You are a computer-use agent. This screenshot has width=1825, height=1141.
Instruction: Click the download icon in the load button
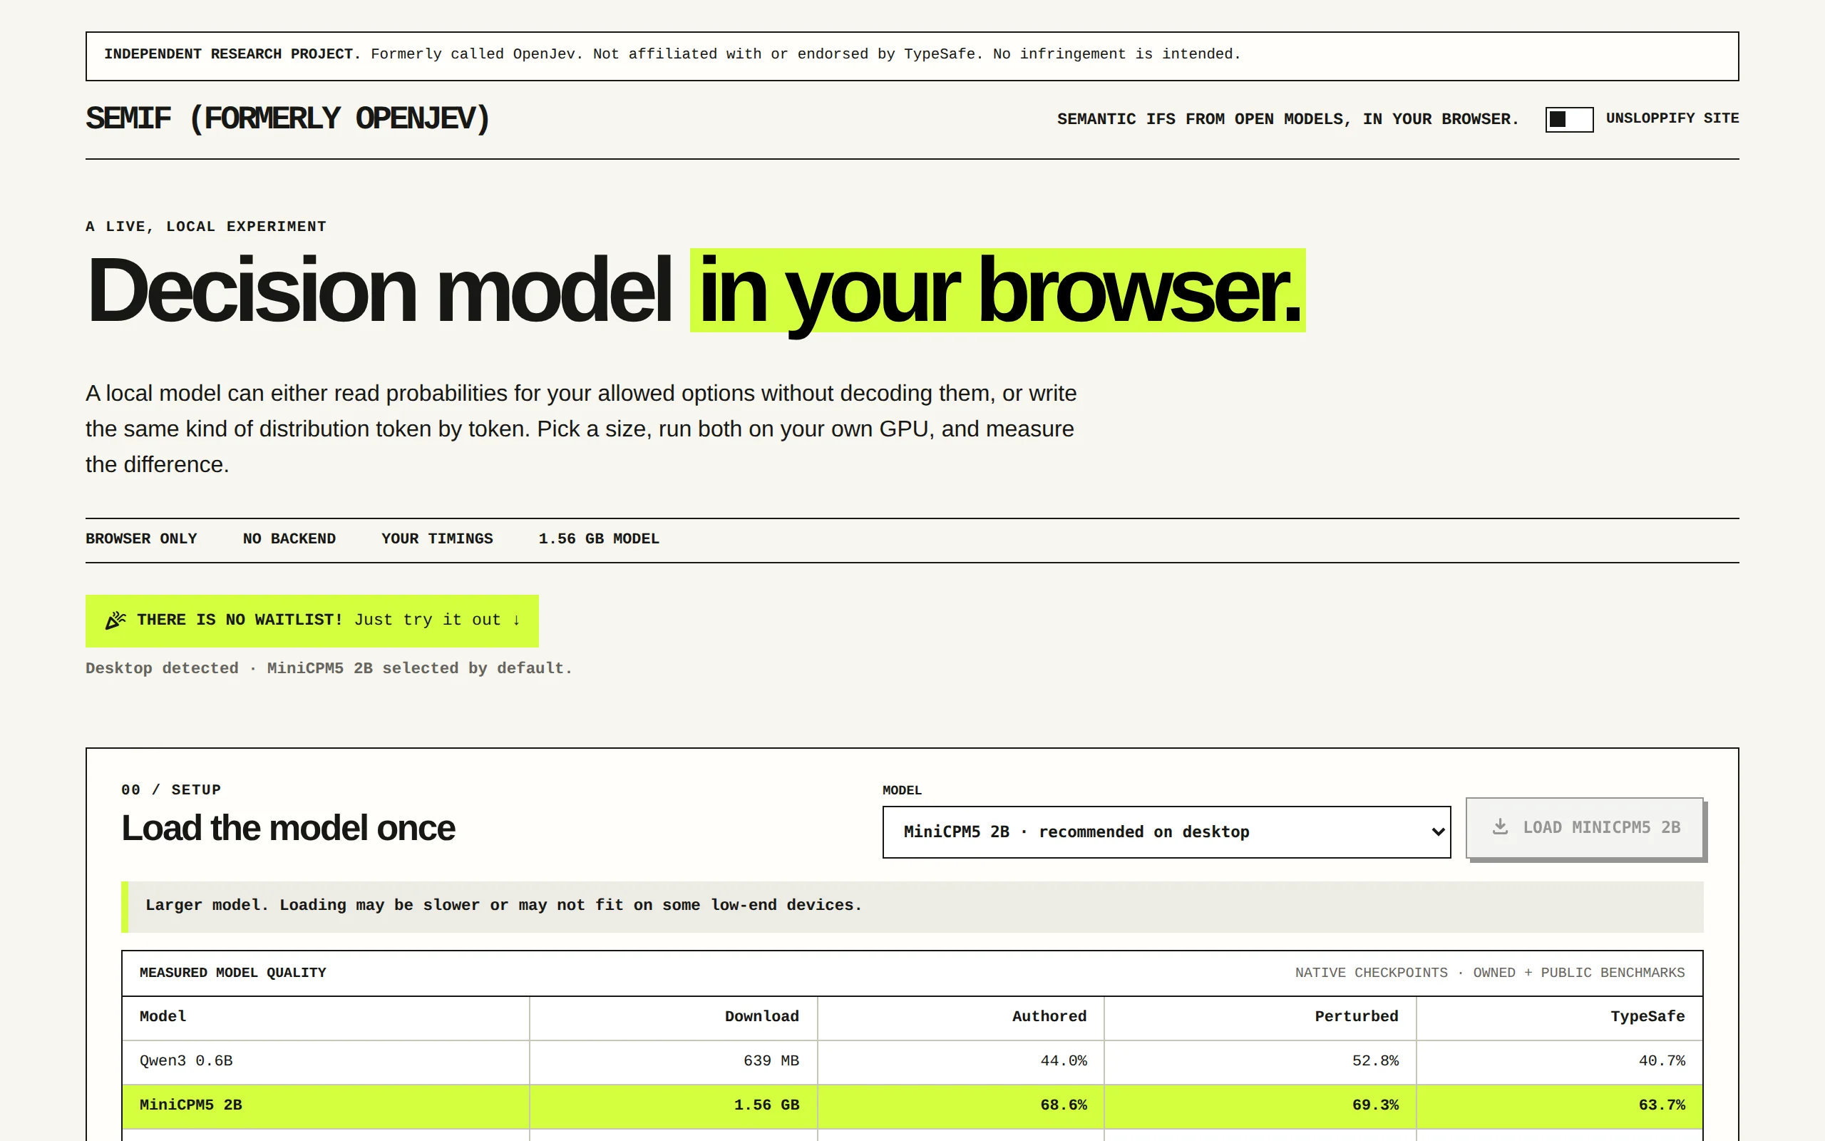(x=1500, y=827)
